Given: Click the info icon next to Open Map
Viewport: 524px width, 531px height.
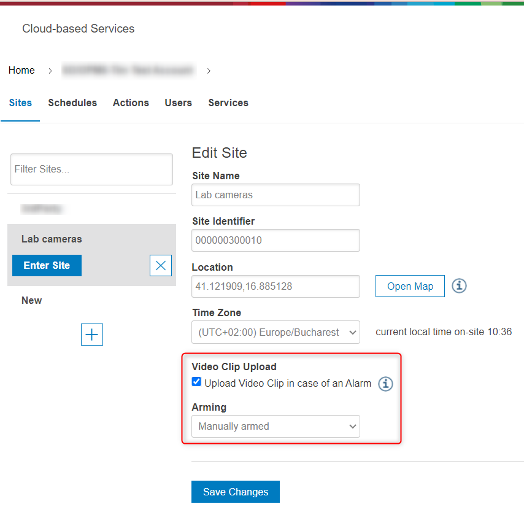Looking at the screenshot, I should point(459,286).
